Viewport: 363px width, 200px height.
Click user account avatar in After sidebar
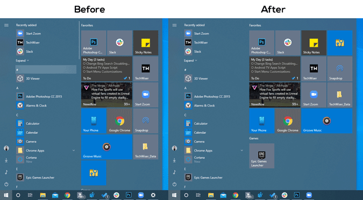coord(175,148)
